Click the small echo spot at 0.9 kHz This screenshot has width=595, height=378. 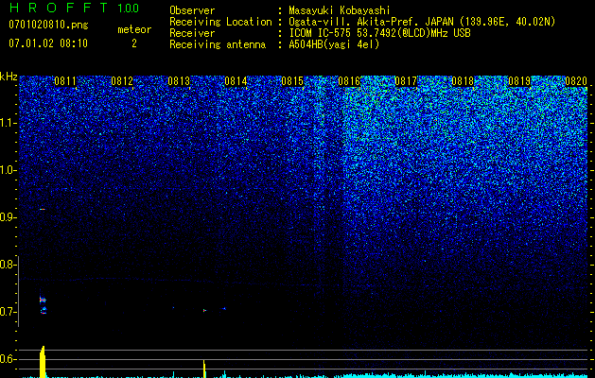[x=43, y=209]
